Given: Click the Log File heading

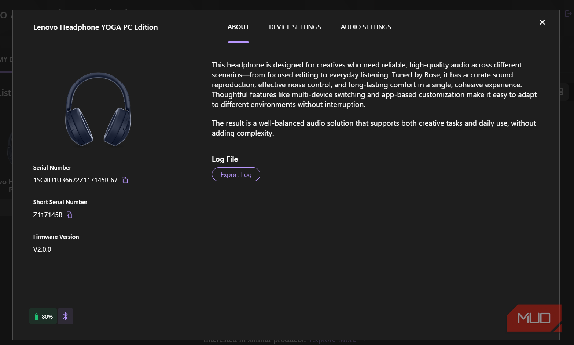Looking at the screenshot, I should 225,159.
